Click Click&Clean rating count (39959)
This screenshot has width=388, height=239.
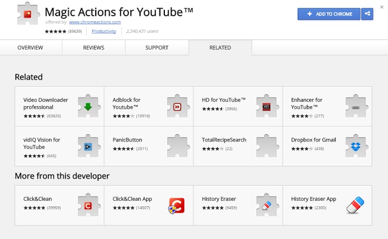54,208
